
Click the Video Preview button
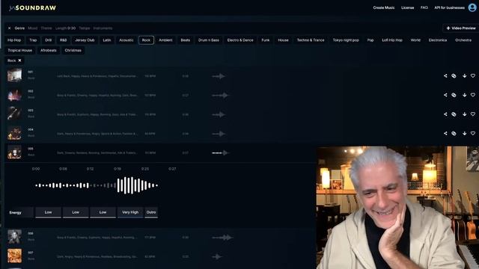coord(461,28)
